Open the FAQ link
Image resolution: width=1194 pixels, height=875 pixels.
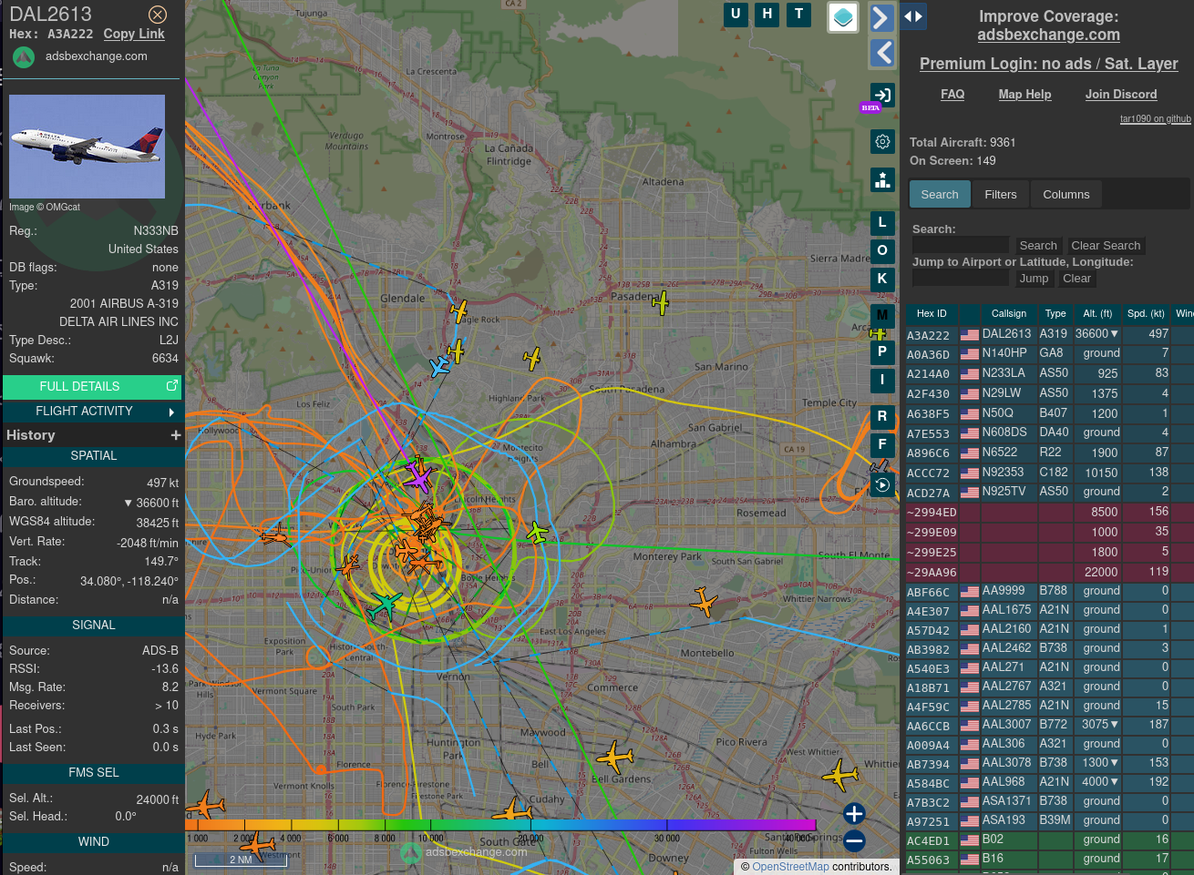tap(952, 94)
